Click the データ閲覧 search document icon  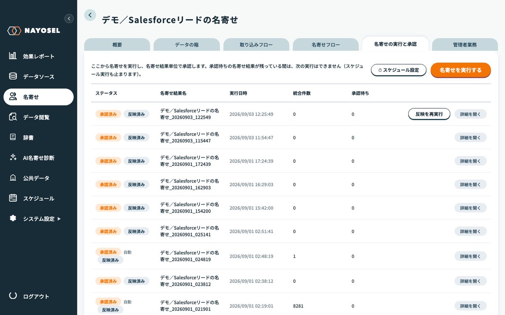(x=13, y=117)
